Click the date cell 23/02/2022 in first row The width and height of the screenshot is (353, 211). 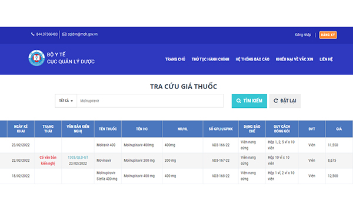pos(21,145)
